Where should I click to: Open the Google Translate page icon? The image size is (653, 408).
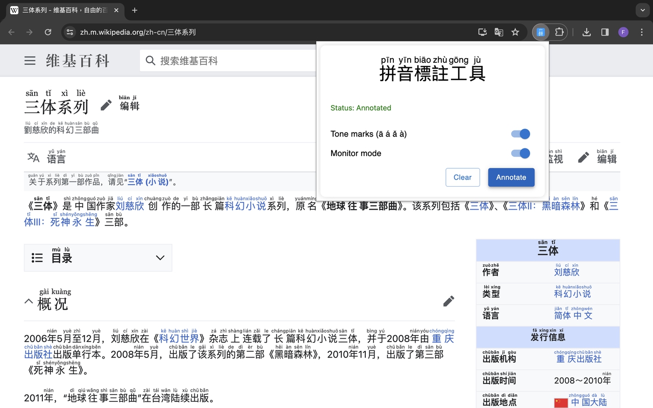498,32
